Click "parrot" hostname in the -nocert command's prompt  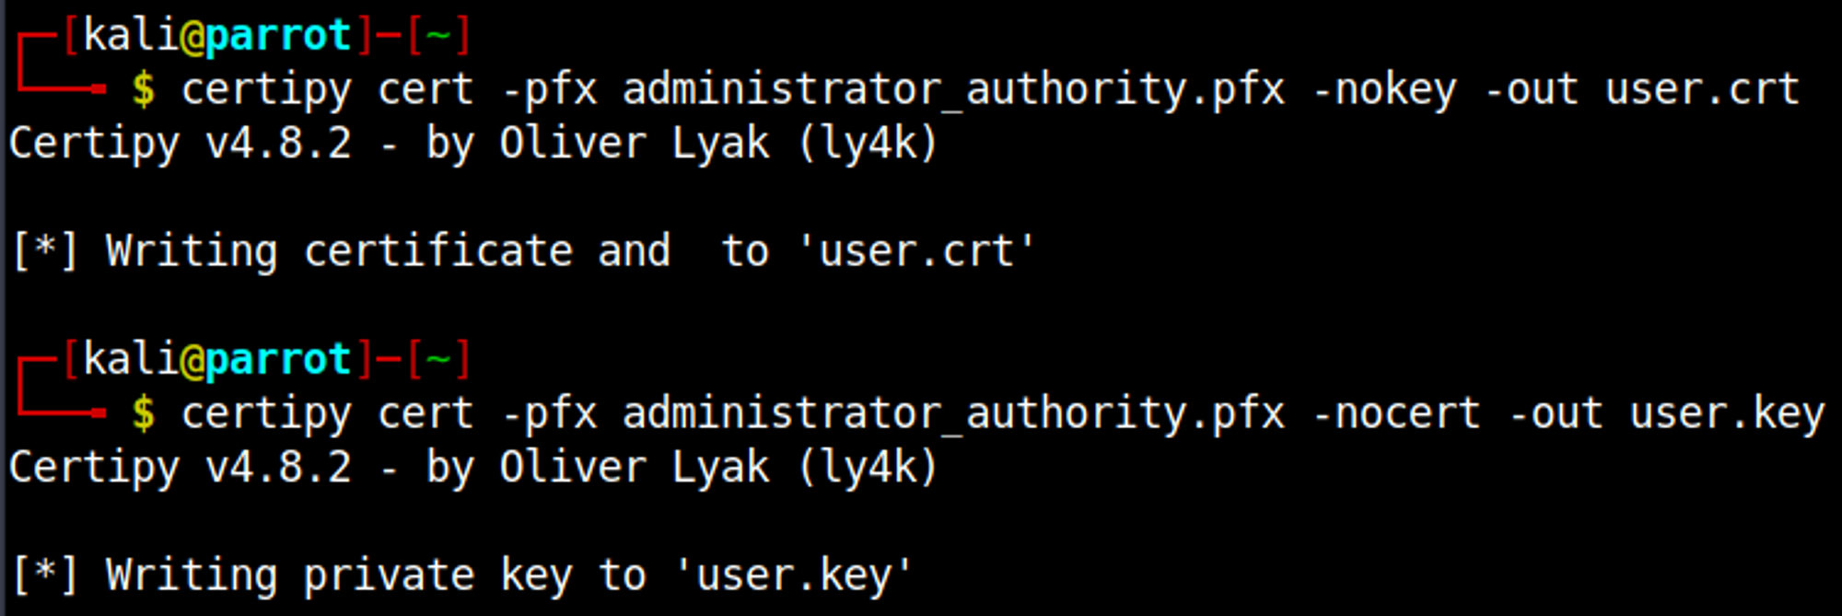278,359
